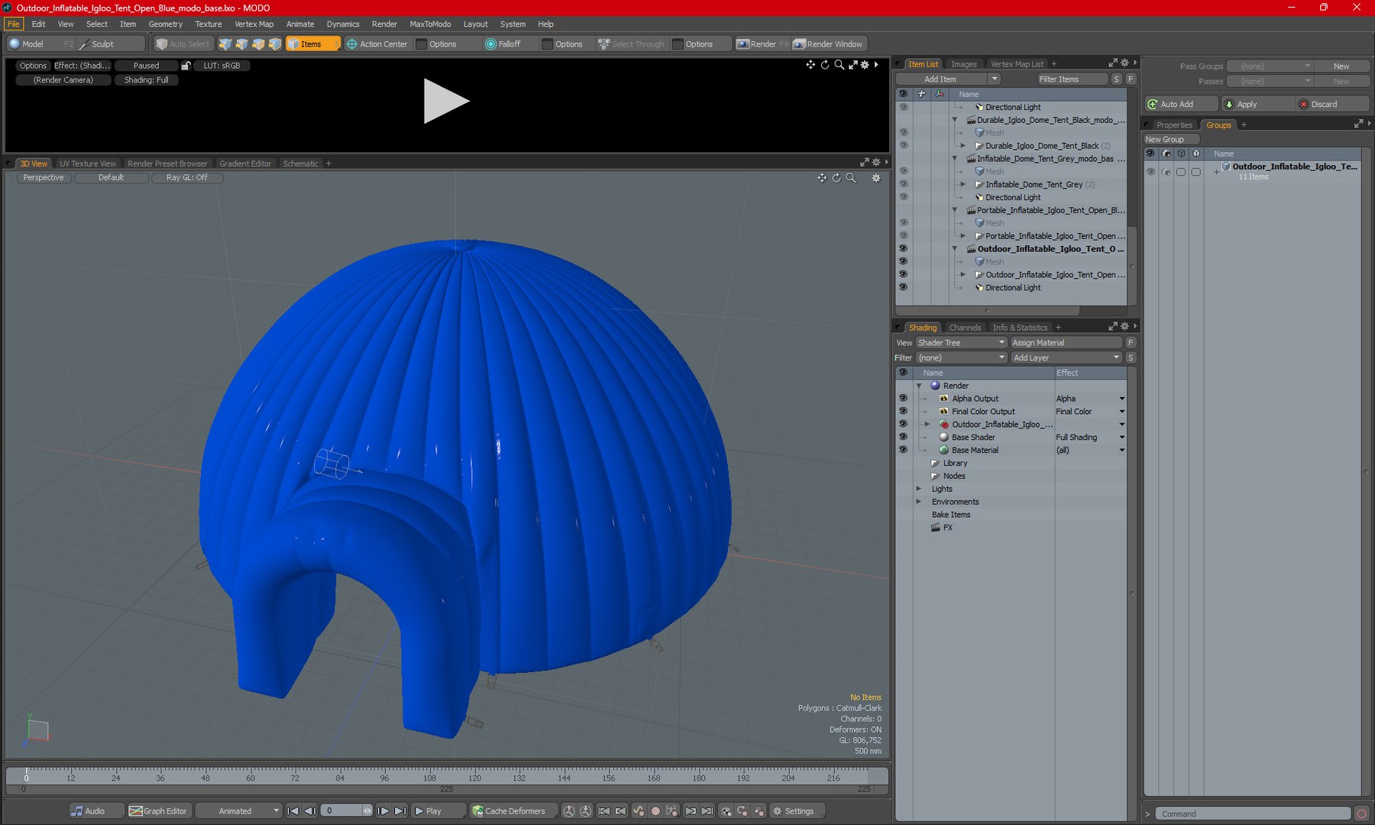Expand the Environments entry in Shader Tree

(919, 502)
